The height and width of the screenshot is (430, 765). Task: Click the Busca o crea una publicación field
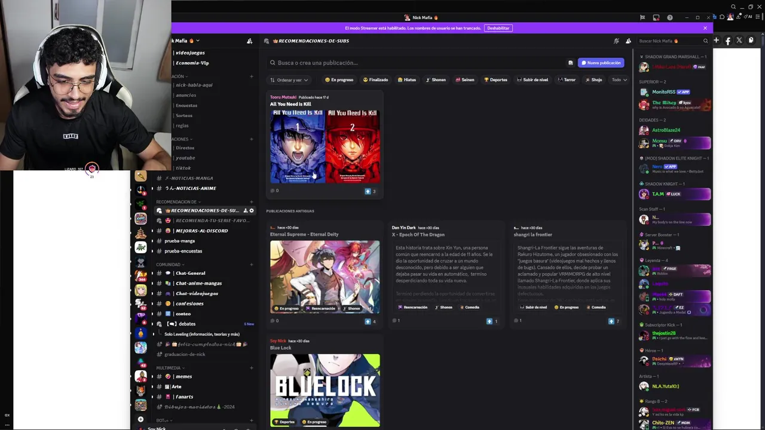[416, 63]
